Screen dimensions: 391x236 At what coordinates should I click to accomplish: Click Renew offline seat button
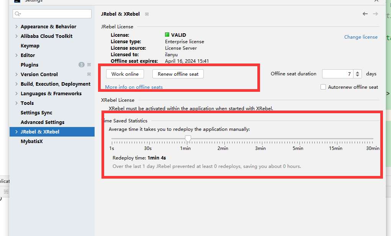click(x=178, y=74)
